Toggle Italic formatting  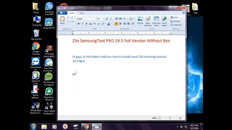click(x=82, y=24)
